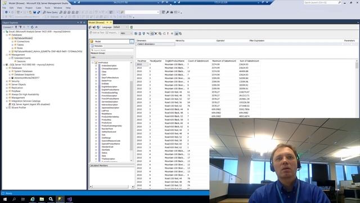Open Internet Explorer from the taskbar

(x=33, y=199)
